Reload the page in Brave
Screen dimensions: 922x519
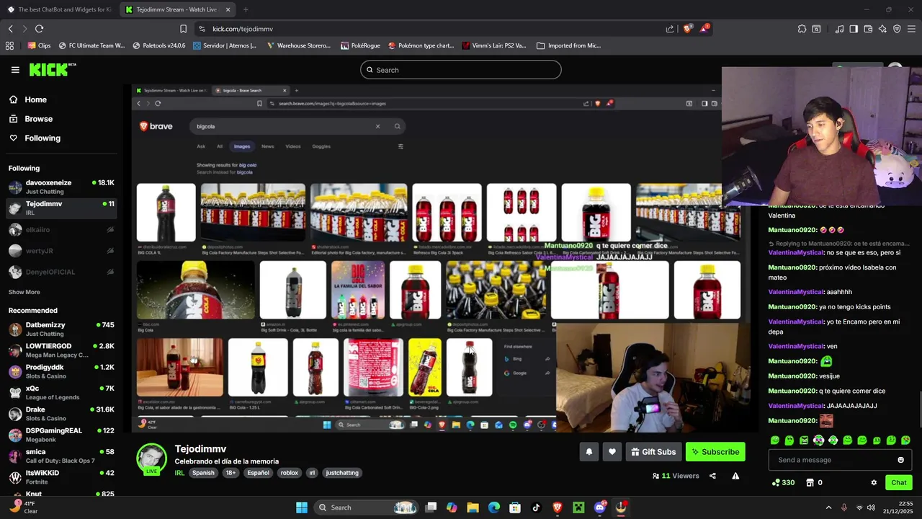(39, 29)
